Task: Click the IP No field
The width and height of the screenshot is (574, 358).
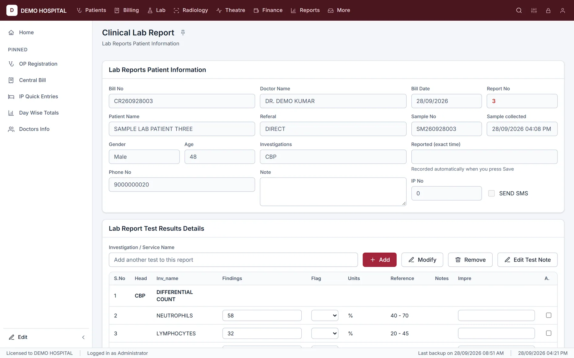Action: (446, 193)
